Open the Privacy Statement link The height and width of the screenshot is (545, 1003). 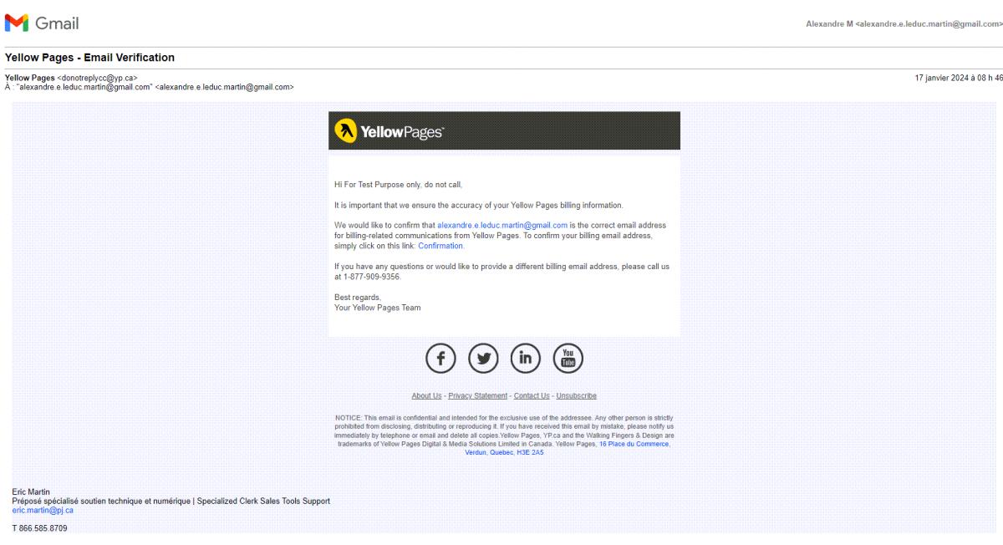(477, 396)
